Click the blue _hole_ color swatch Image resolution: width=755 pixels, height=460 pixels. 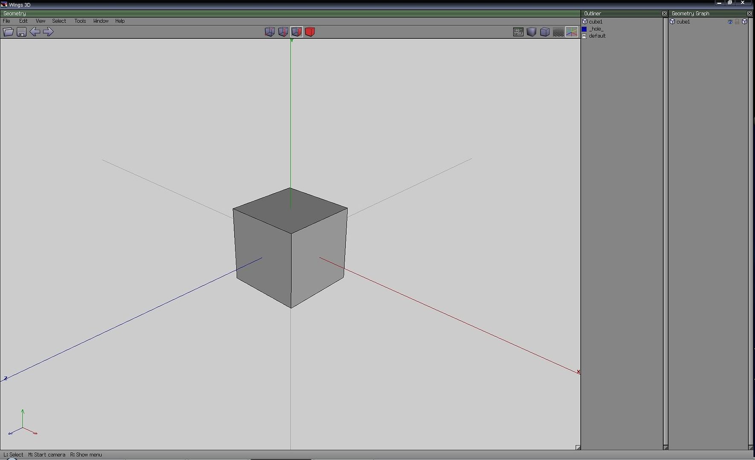click(584, 29)
